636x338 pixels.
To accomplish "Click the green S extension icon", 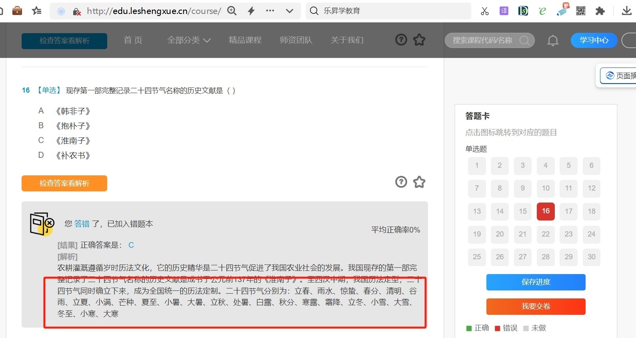I will point(523,11).
